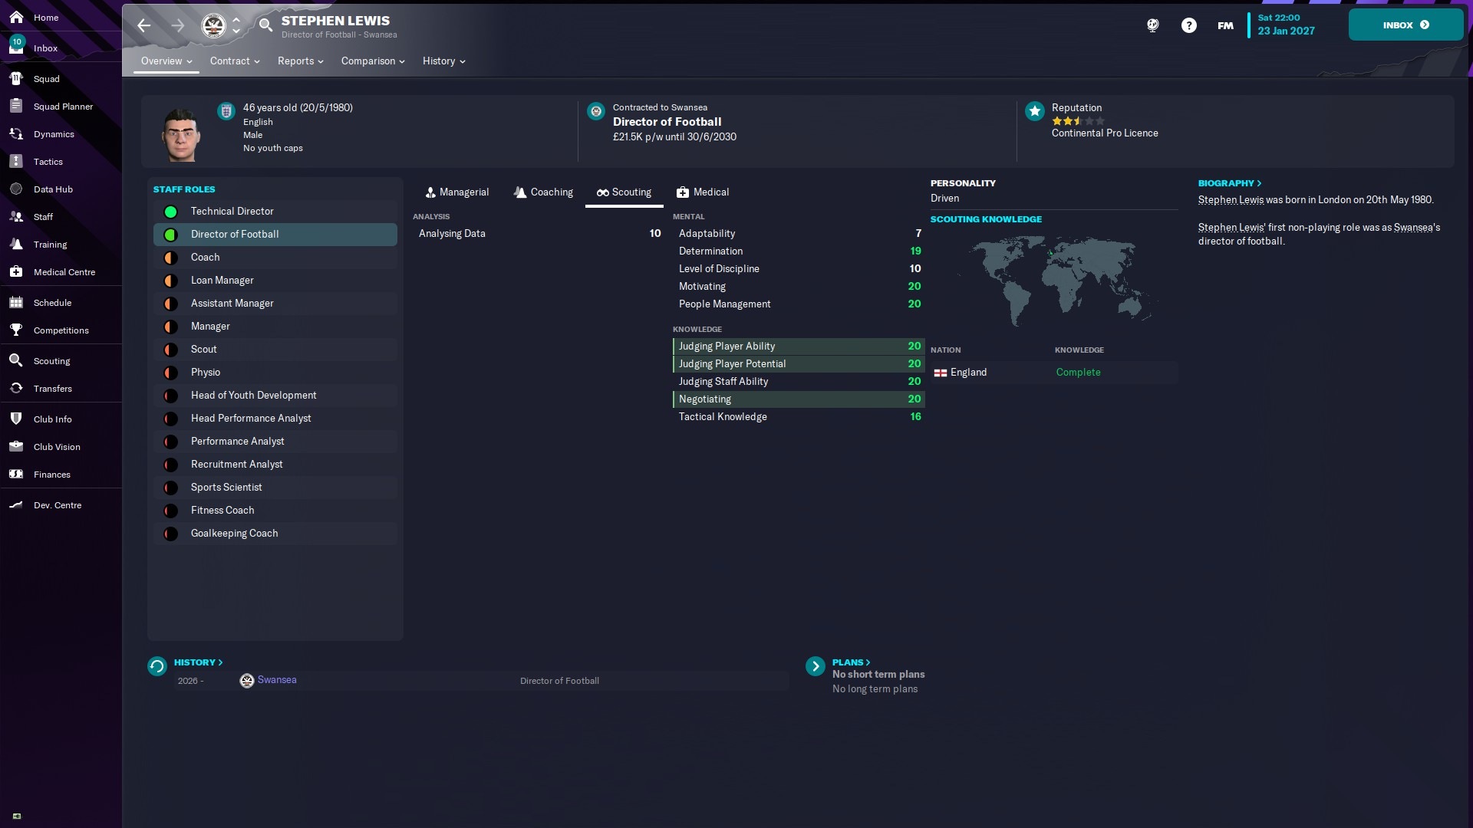Screen dimensions: 1473x828
Task: Open Club Info shield icon
Action: click(x=16, y=419)
